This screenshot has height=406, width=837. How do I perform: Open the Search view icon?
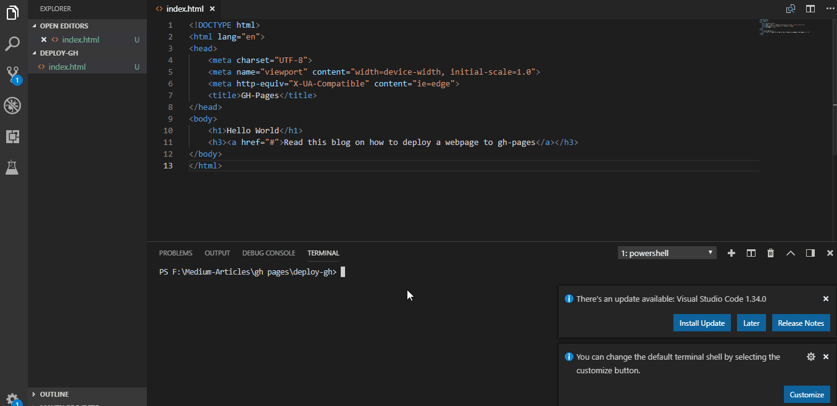(x=13, y=44)
